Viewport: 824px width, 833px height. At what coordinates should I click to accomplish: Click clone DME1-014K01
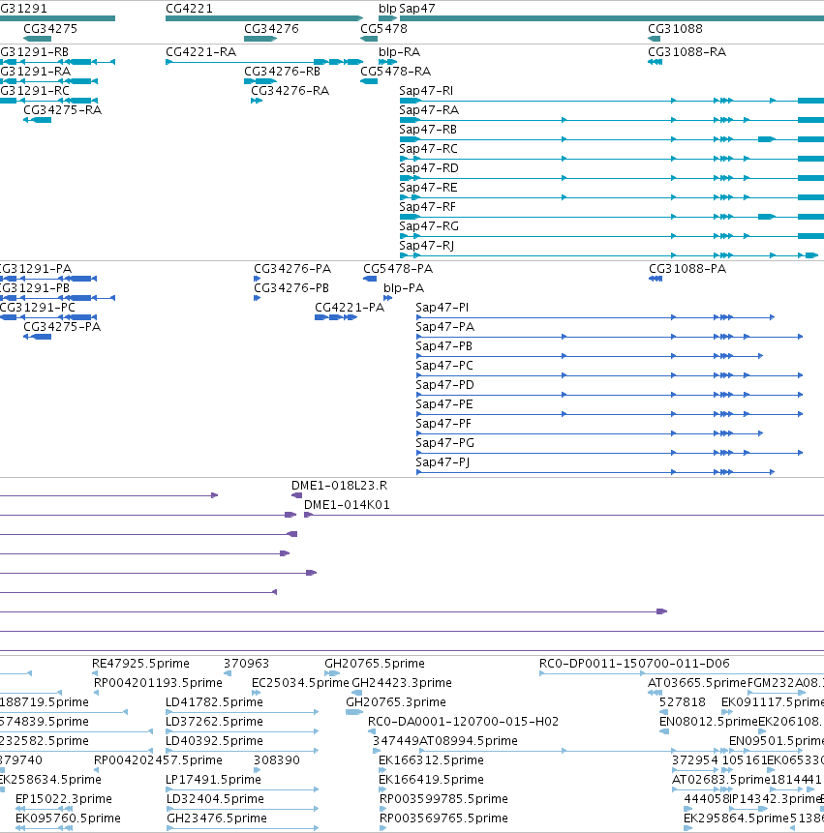(x=346, y=505)
